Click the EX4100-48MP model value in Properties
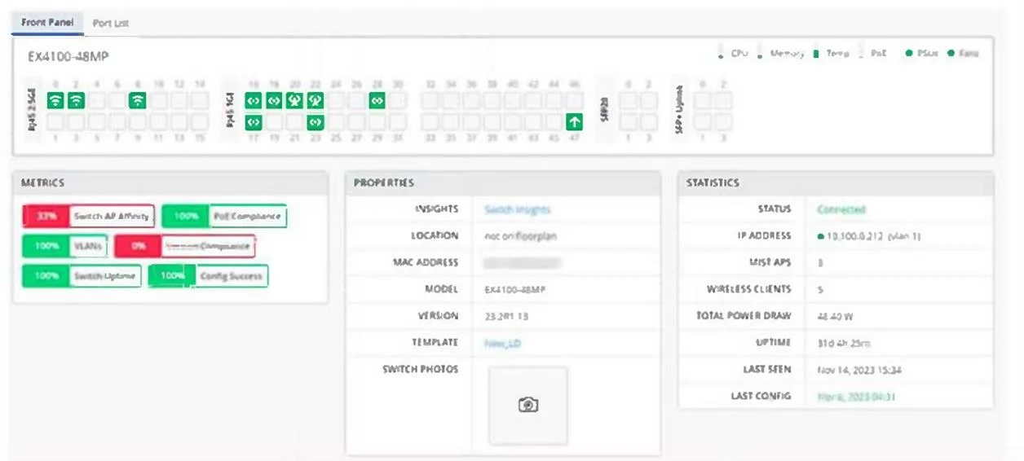The image size is (1024, 461). coord(517,289)
